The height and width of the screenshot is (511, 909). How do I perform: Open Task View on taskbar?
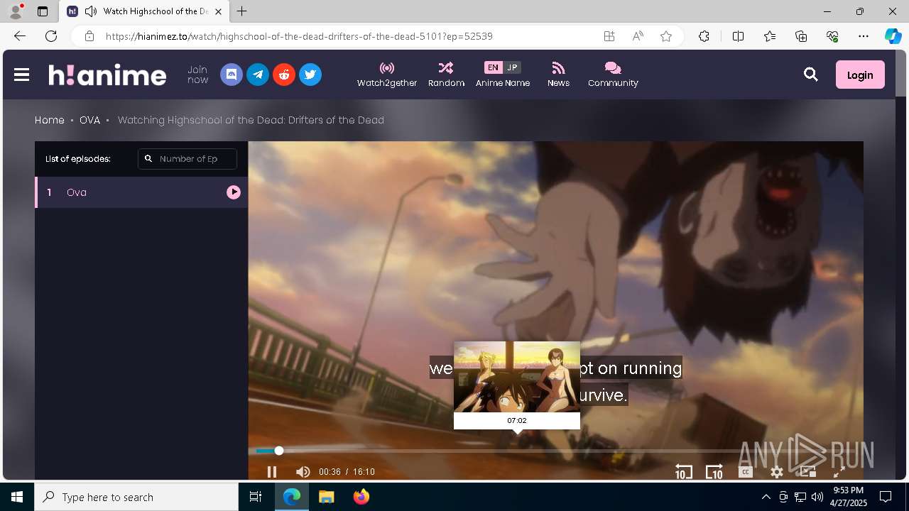[256, 497]
